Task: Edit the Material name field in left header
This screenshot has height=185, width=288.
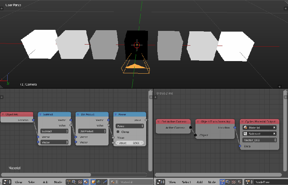Action: tap(136, 182)
